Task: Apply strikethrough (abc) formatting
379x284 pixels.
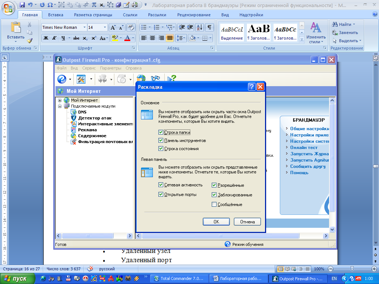Action: click(76, 38)
